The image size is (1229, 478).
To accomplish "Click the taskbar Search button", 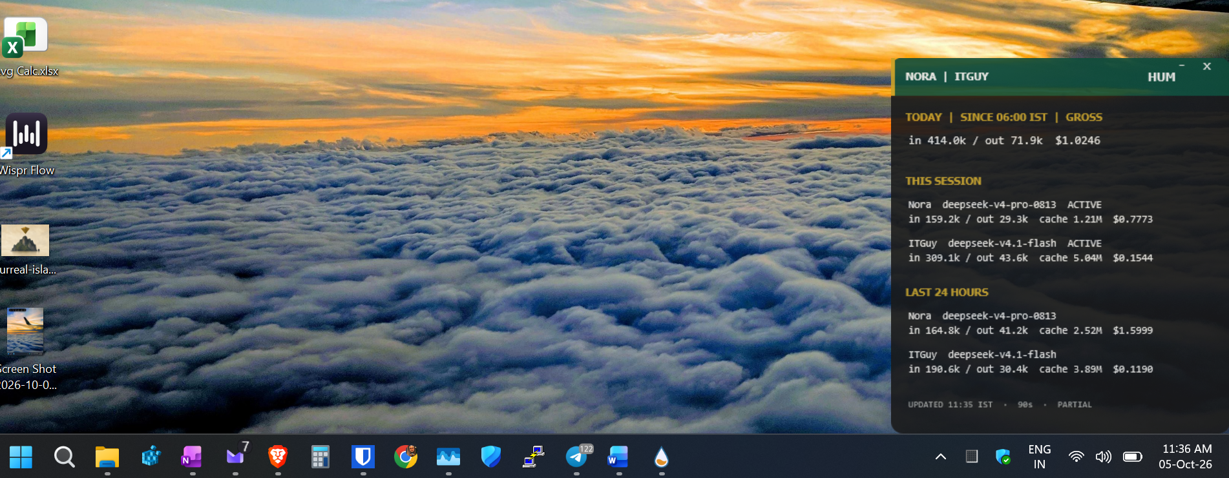I will tap(64, 457).
